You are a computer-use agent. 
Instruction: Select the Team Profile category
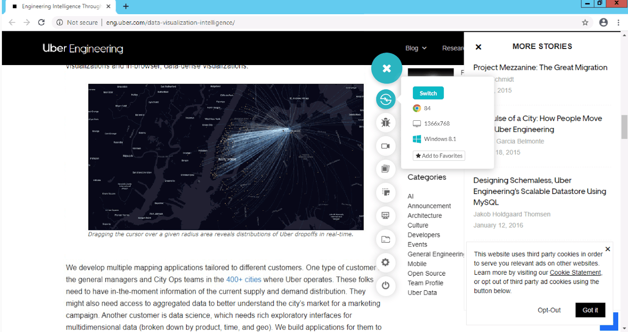pyautogui.click(x=425, y=283)
